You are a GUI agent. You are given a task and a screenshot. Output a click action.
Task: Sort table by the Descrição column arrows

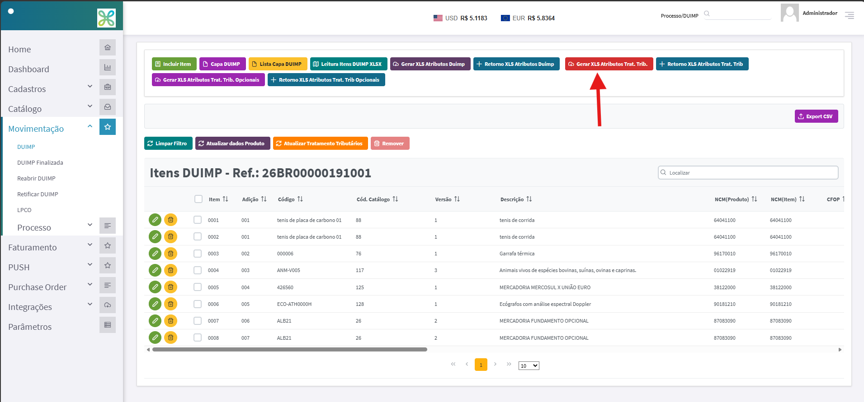click(x=529, y=199)
